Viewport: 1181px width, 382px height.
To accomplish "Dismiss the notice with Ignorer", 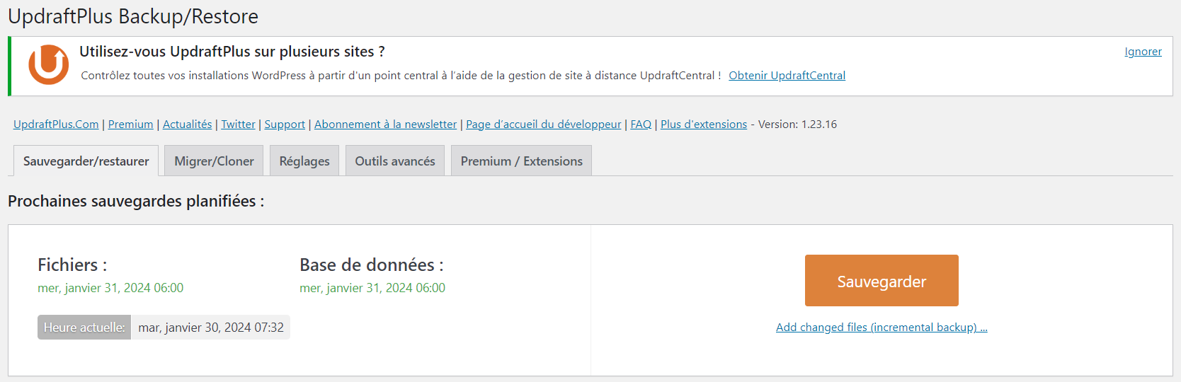I will point(1143,52).
